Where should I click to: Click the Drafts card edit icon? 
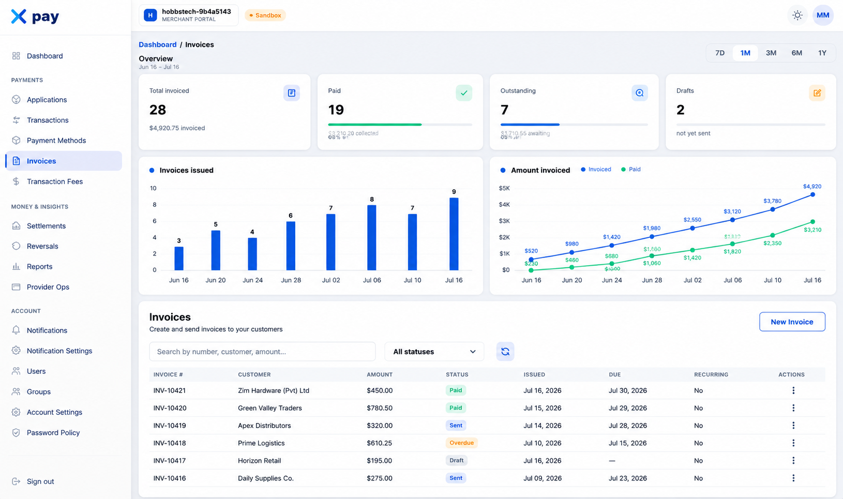point(817,93)
